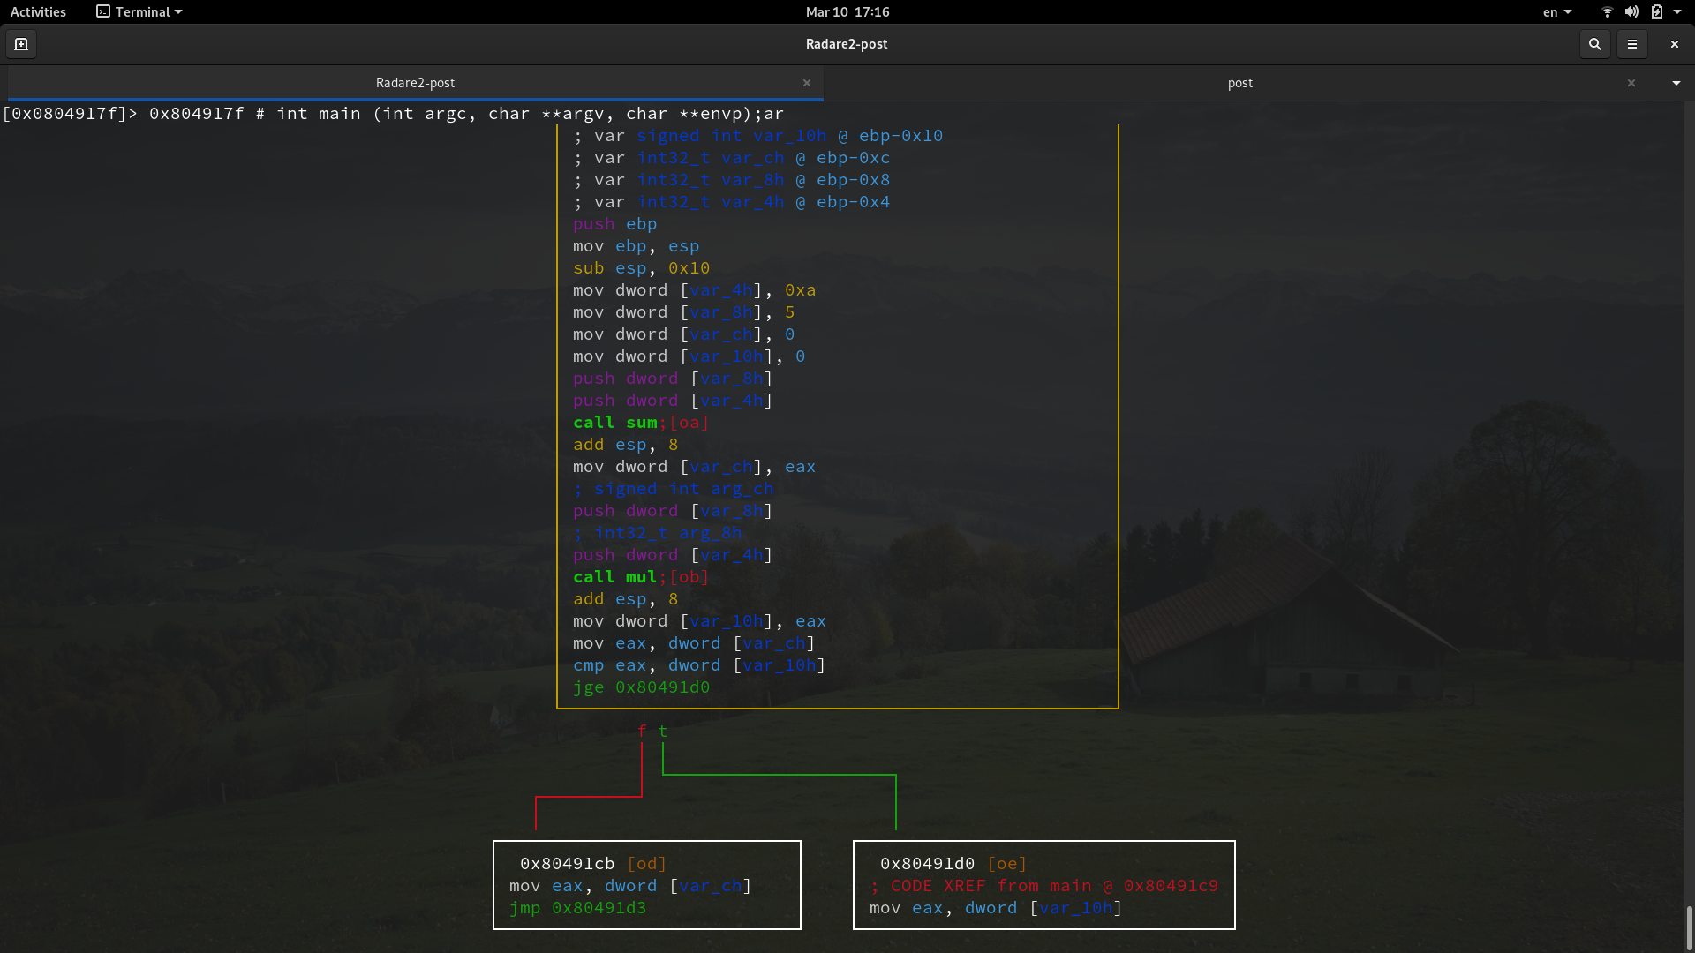Switch to the 'post' tab
Viewport: 1695px width, 953px height.
point(1239,82)
